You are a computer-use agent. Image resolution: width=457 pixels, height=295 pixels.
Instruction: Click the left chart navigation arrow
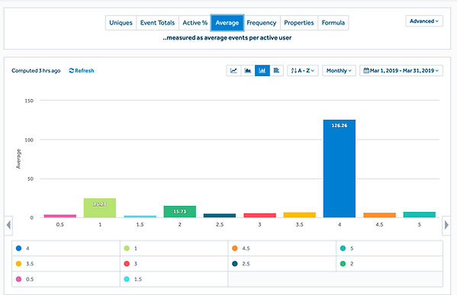point(8,225)
